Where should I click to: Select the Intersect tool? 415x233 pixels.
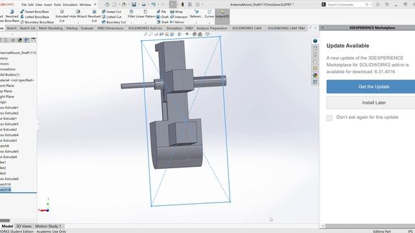point(179,17)
